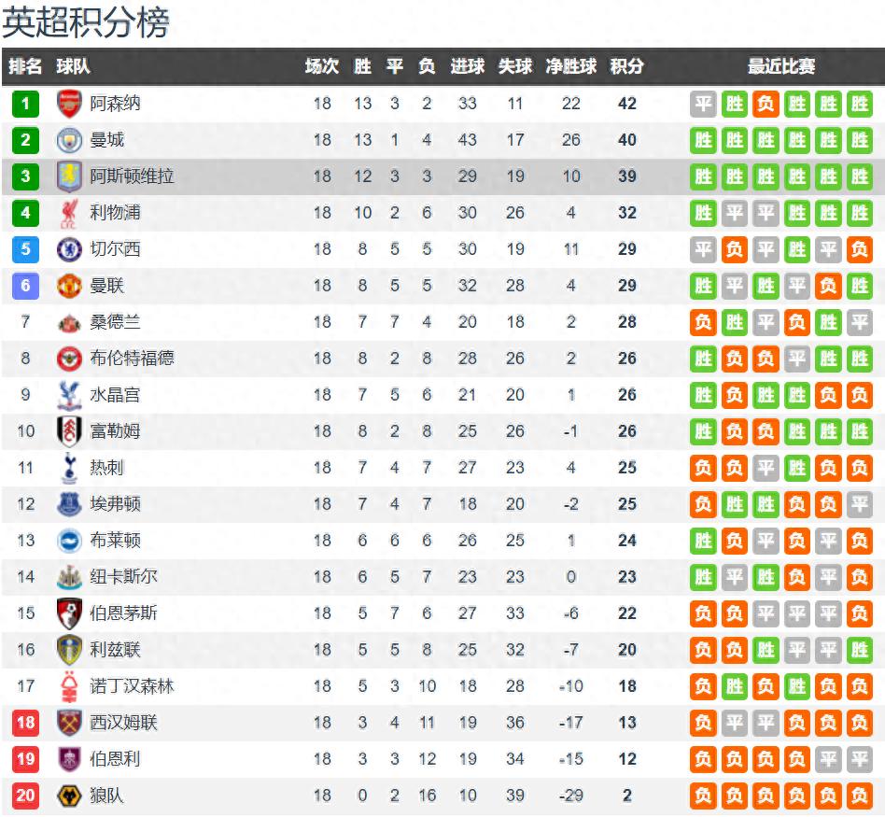This screenshot has height=817, width=885.
Task: Click the Arsenal (阿森纳) club crest
Action: [68, 104]
